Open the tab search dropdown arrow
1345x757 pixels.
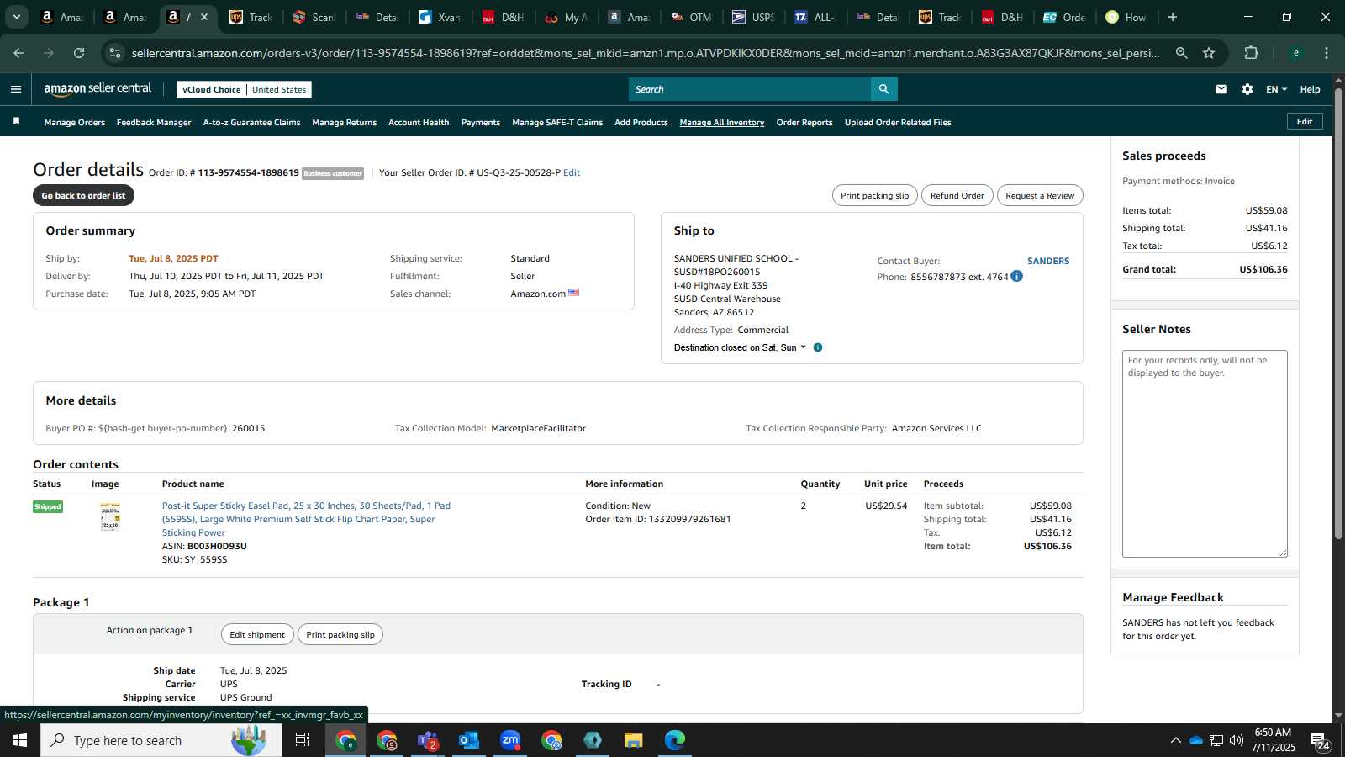pos(16,17)
